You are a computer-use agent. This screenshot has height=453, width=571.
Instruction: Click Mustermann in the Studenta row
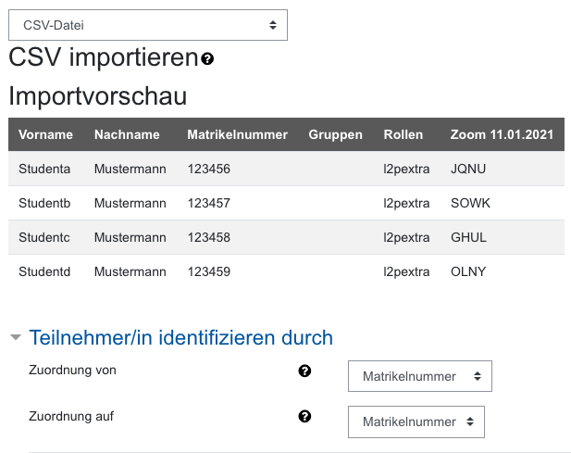coord(130,169)
